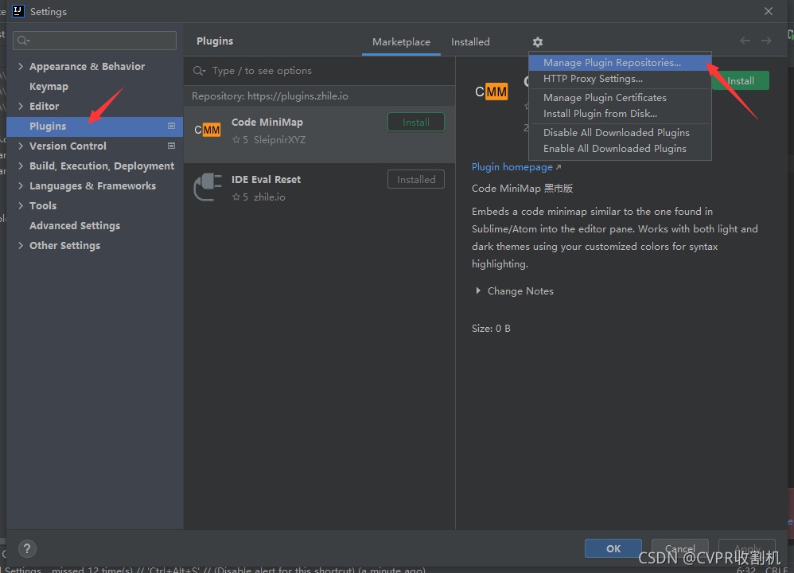The height and width of the screenshot is (573, 794).
Task: Select Keymap in the settings tree
Action: tap(49, 86)
